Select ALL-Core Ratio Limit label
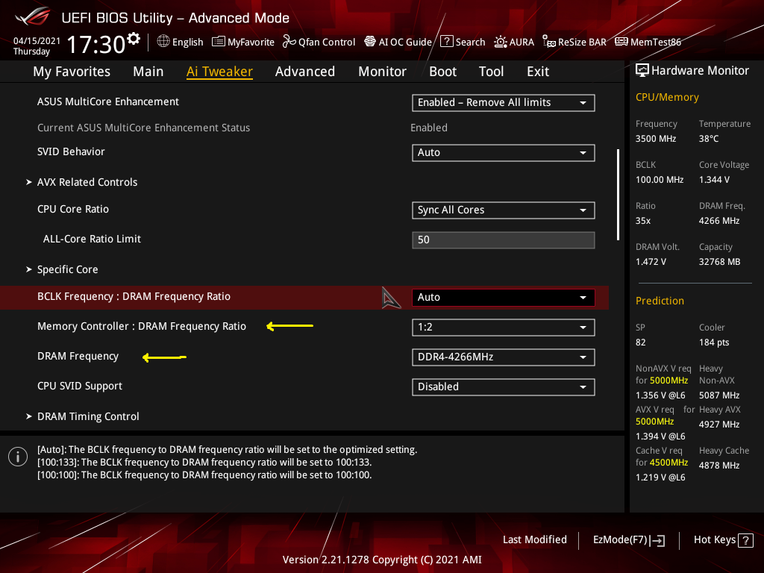The height and width of the screenshot is (573, 764). 92,239
